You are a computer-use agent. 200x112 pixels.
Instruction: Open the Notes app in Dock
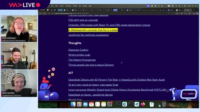pyautogui.click(x=103, y=104)
